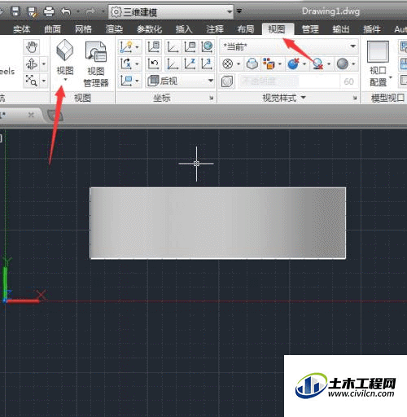Switch to the 插件 ribbon tab
Screen dimensions: 407x417
pyautogui.click(x=372, y=29)
